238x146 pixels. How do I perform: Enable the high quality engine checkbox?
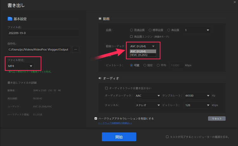coord(131,36)
